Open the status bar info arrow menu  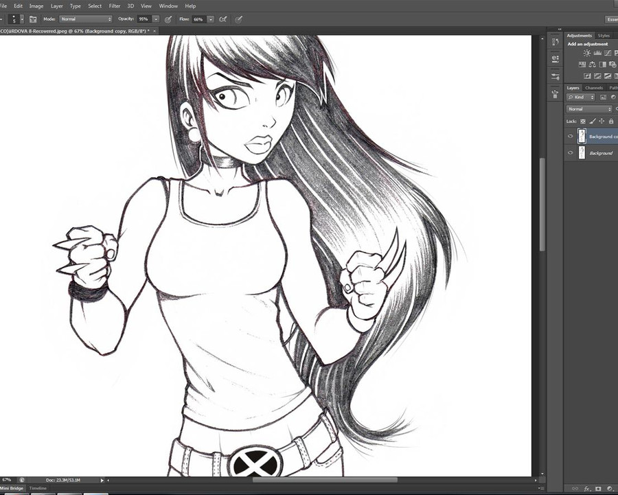click(102, 480)
